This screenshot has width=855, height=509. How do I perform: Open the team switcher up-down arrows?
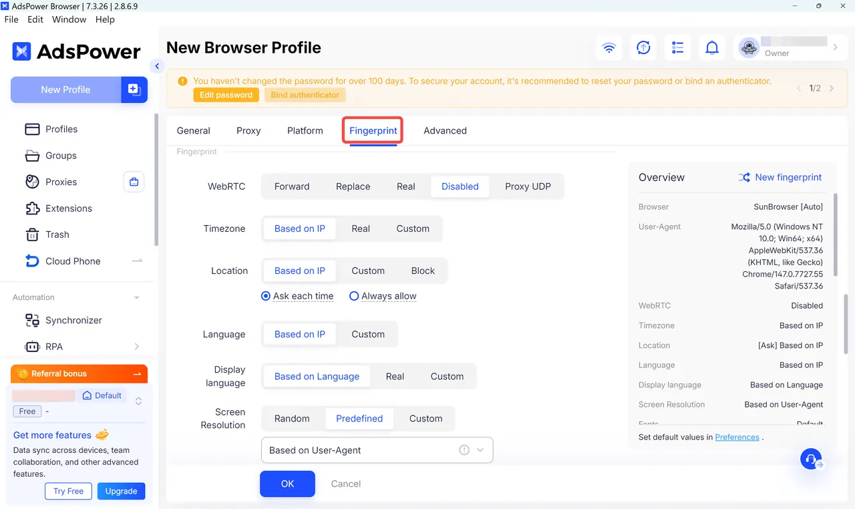138,401
